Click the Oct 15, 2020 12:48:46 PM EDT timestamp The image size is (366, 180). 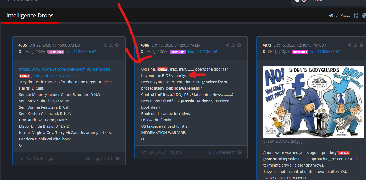click(300, 45)
